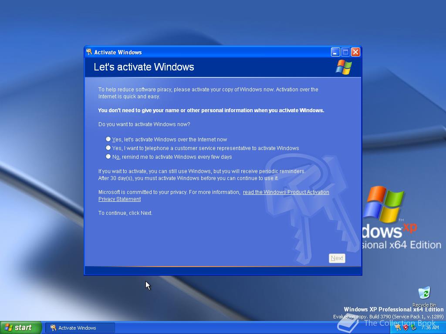
Task: Maximize the Activate Windows window
Action: [x=345, y=51]
